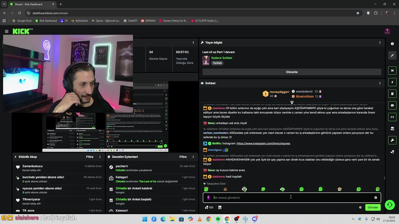Click the Turkish language tag
399x224 pixels.
click(217, 63)
